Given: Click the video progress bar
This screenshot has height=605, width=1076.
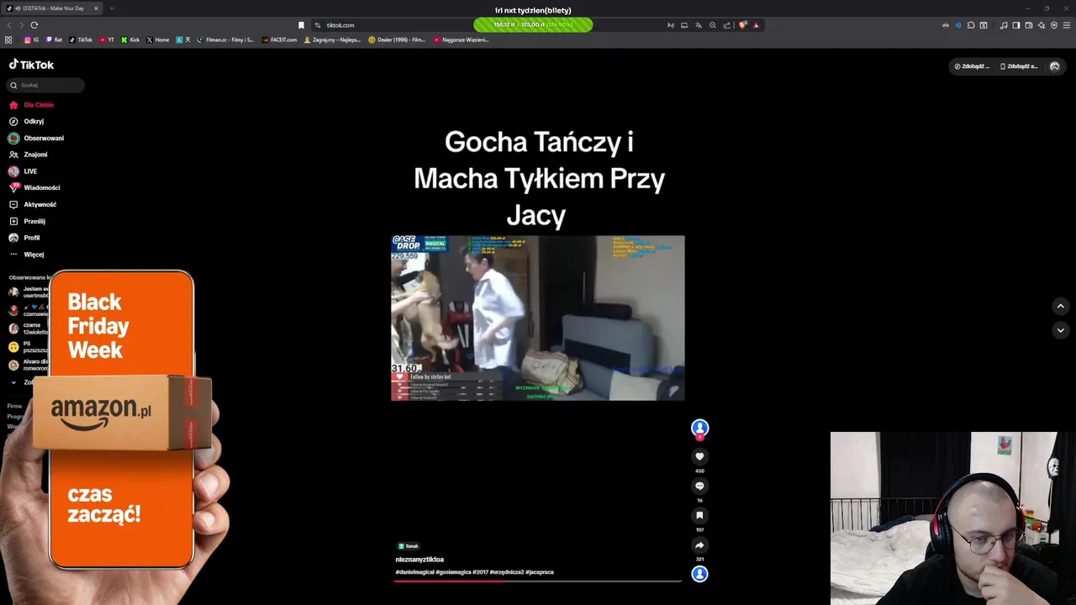Looking at the screenshot, I should (x=538, y=581).
